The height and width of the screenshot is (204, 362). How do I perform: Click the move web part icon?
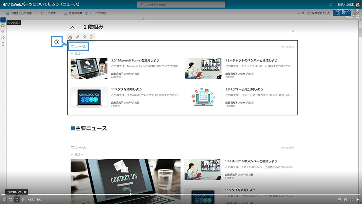click(70, 37)
